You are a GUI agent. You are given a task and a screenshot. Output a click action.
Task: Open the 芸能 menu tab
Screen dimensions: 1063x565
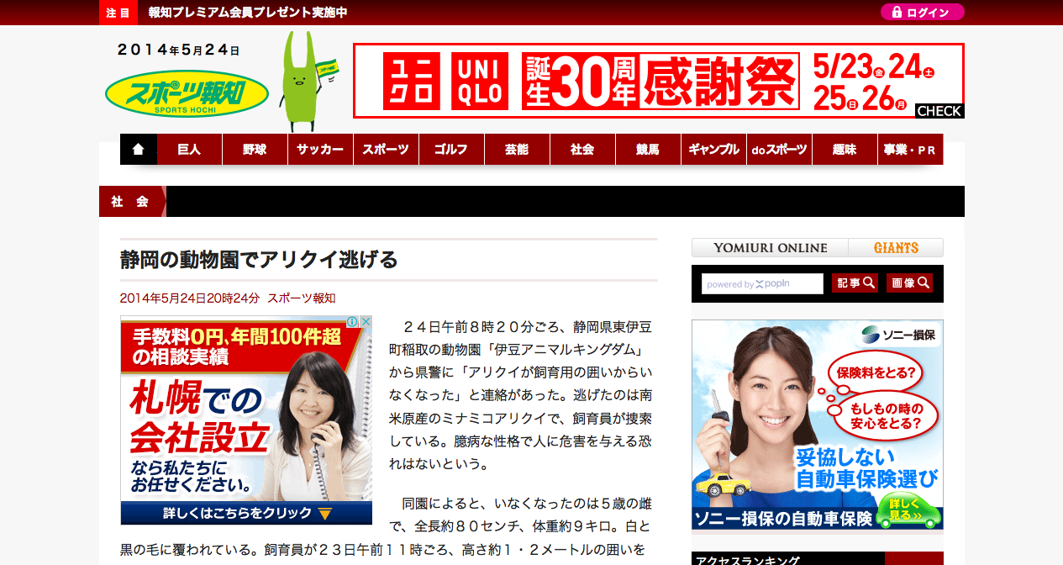pos(517,150)
